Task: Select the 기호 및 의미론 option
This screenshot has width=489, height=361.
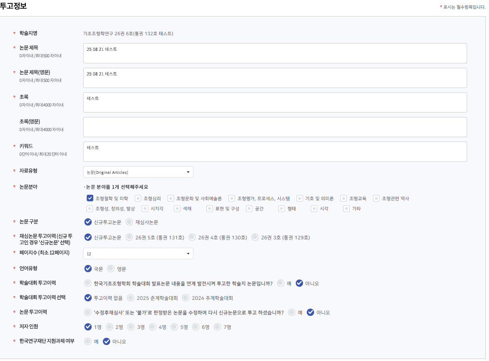Action: click(x=300, y=198)
